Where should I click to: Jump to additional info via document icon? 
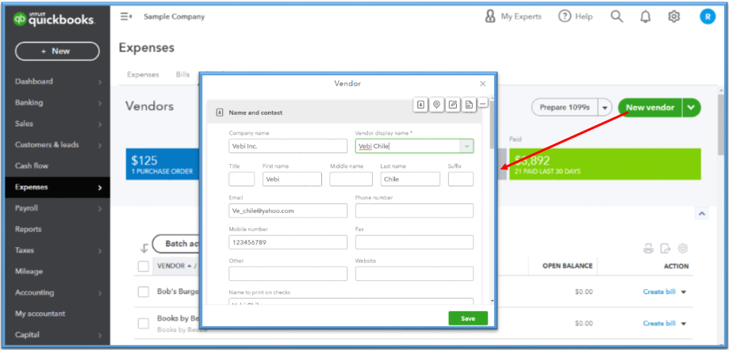click(469, 105)
